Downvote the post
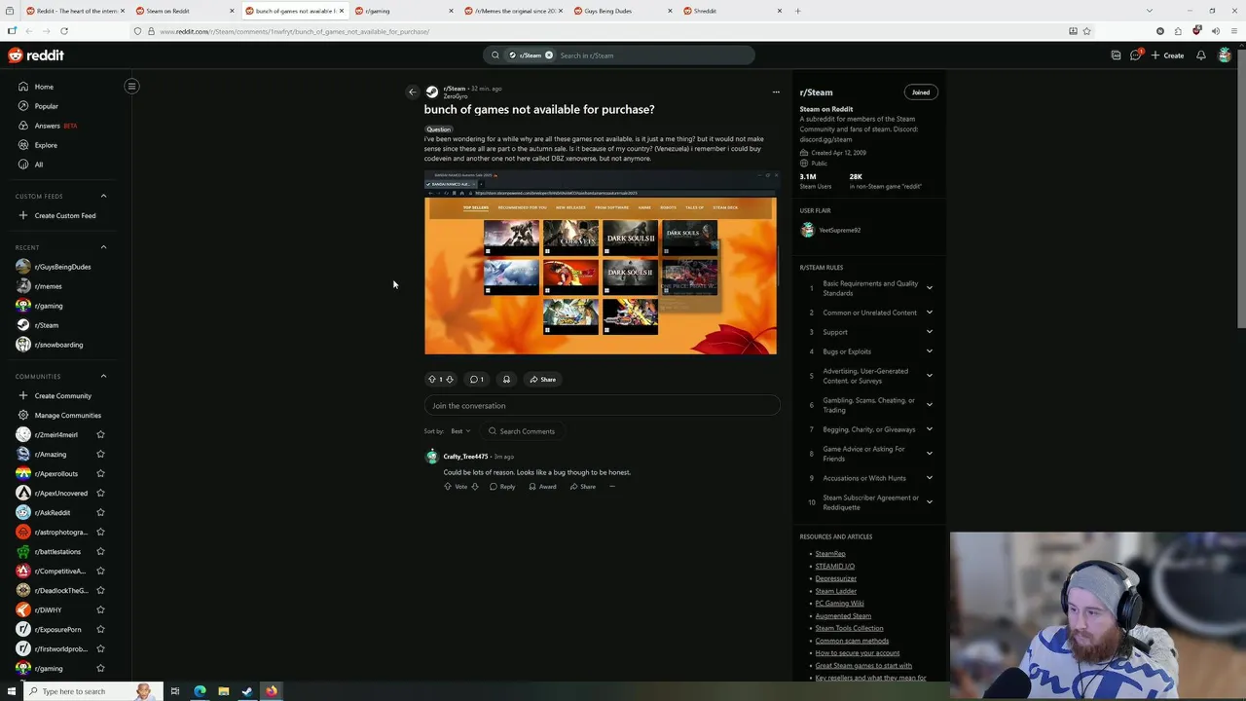Viewport: 1246px width, 701px height. click(450, 380)
